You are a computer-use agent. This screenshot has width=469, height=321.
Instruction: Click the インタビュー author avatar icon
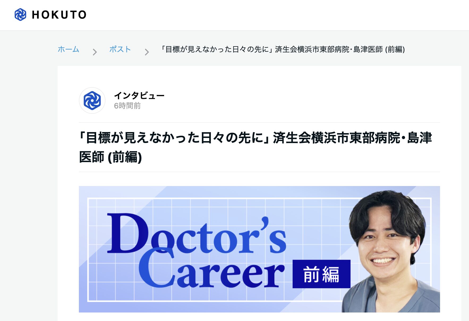tap(92, 100)
